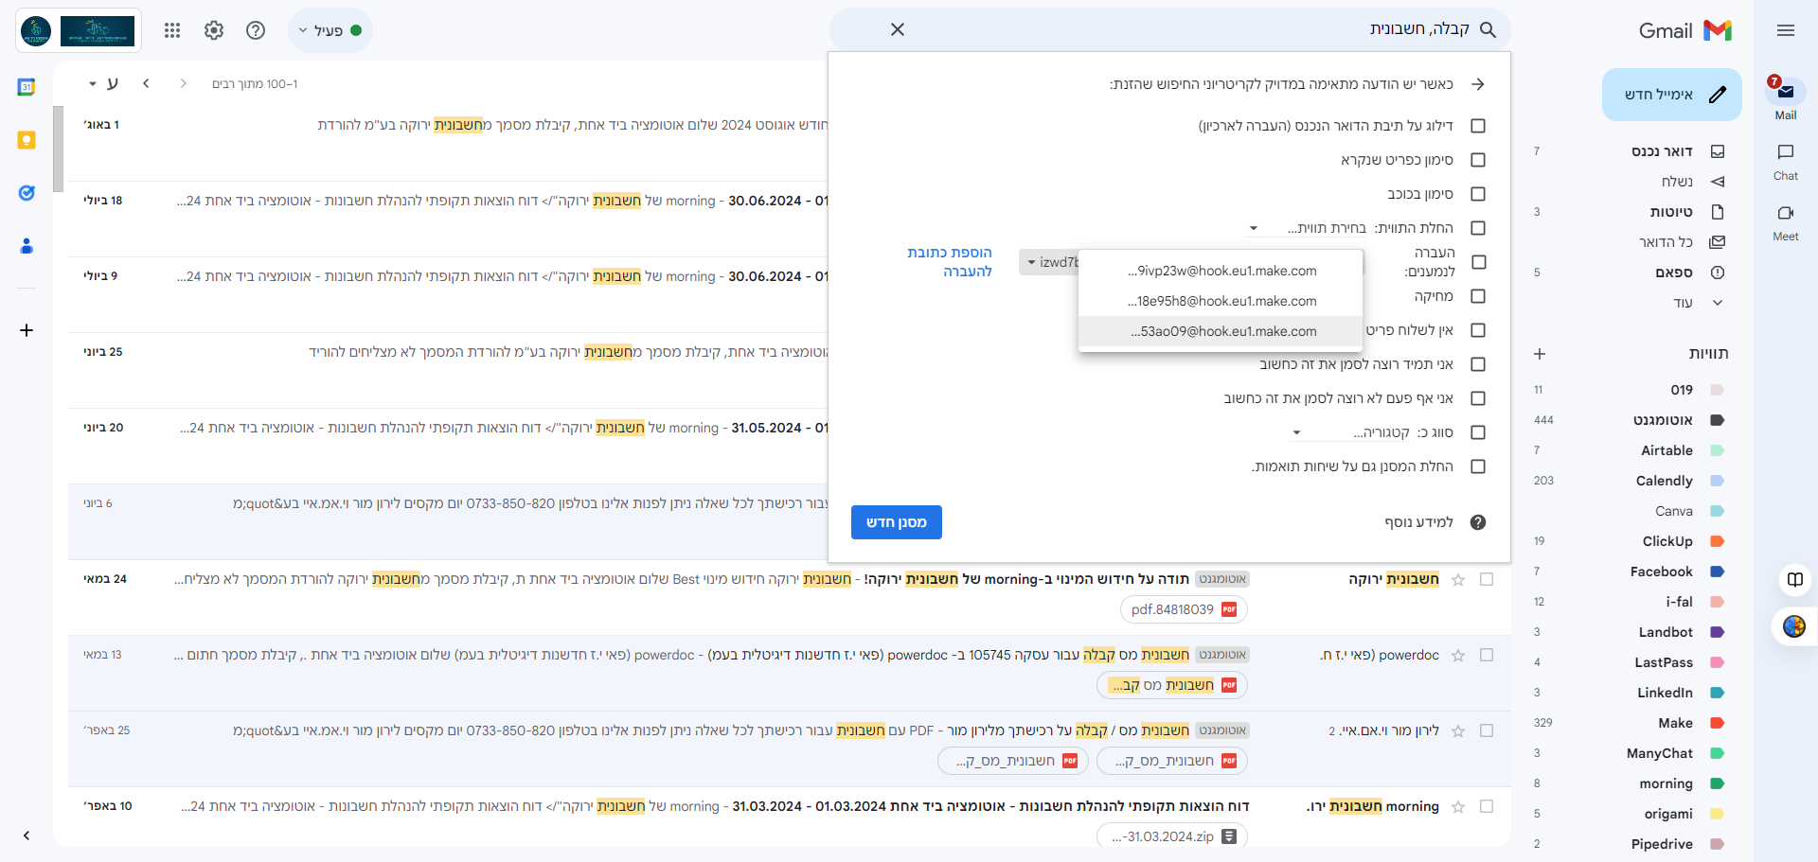The width and height of the screenshot is (1818, 862).
Task: Open the filter dialog help icon
Action: click(x=1478, y=522)
